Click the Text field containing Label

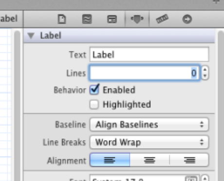click(149, 54)
